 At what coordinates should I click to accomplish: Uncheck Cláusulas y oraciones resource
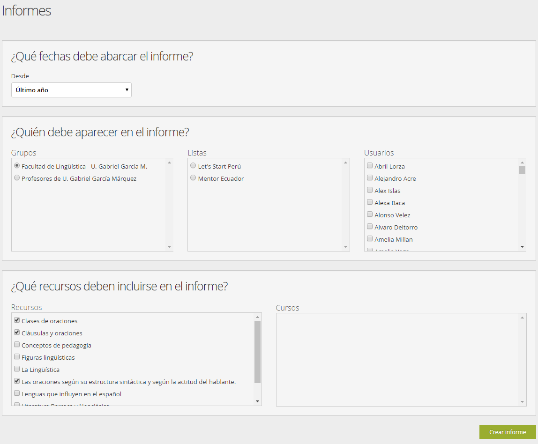17,333
